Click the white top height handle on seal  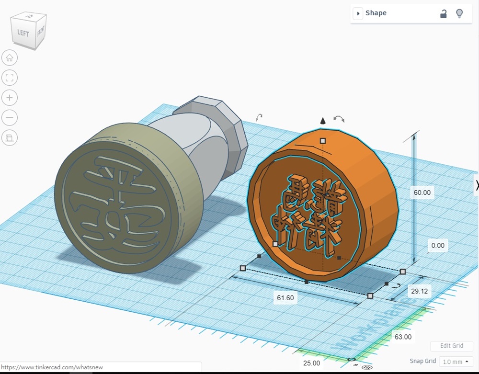click(x=323, y=141)
